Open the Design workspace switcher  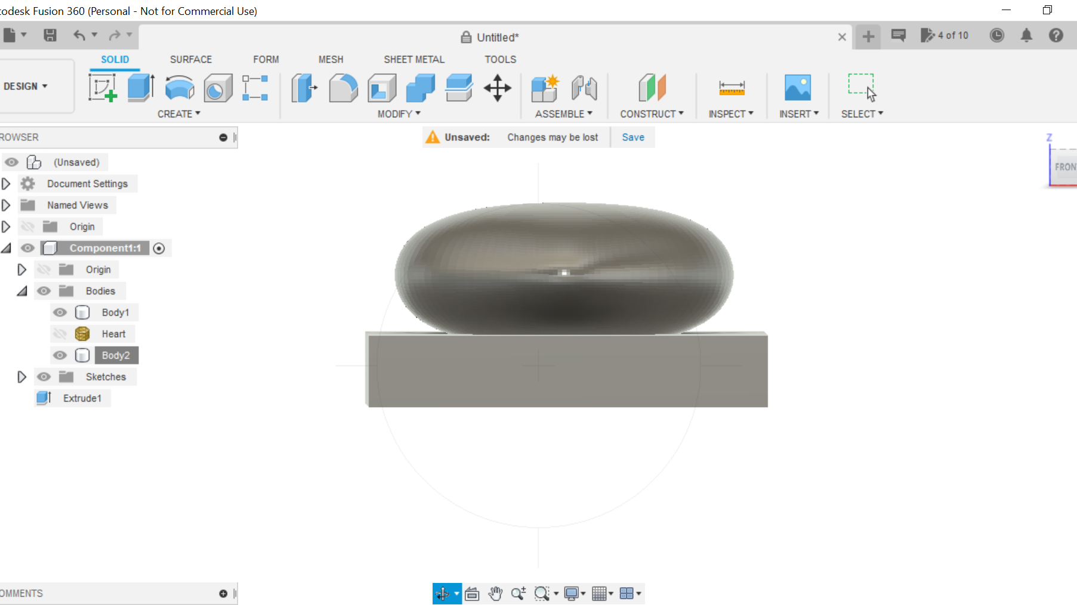[x=25, y=86]
